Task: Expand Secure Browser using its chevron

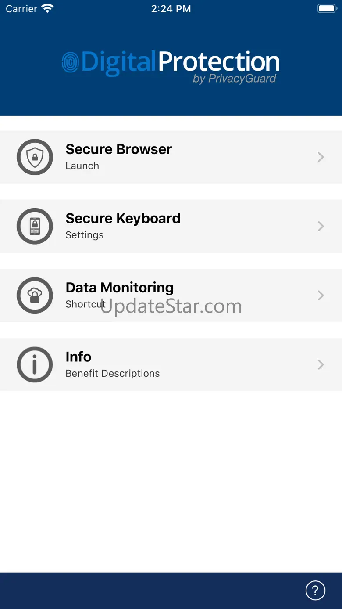Action: pyautogui.click(x=321, y=157)
